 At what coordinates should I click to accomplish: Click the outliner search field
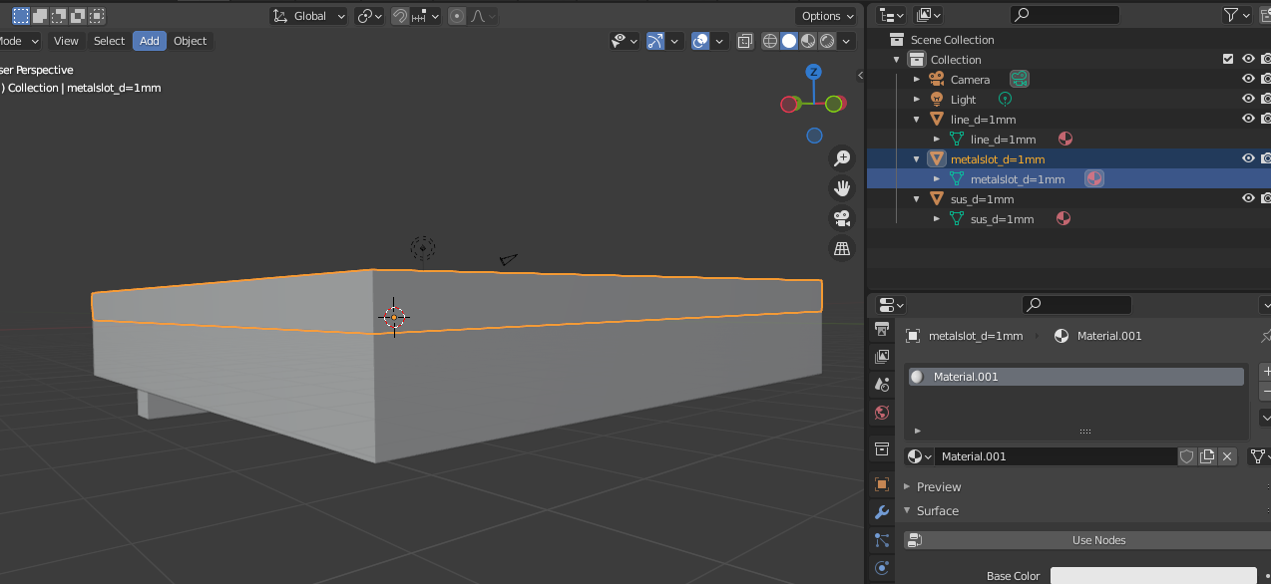tap(1064, 15)
